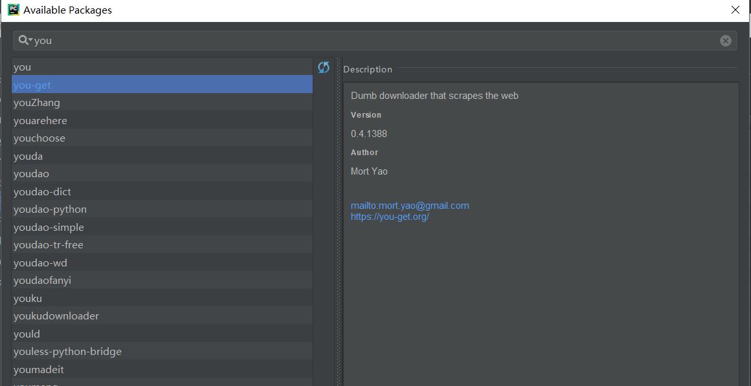This screenshot has width=751, height=386.
Task: Choose 'youarehere' from the package list
Action: pos(40,121)
